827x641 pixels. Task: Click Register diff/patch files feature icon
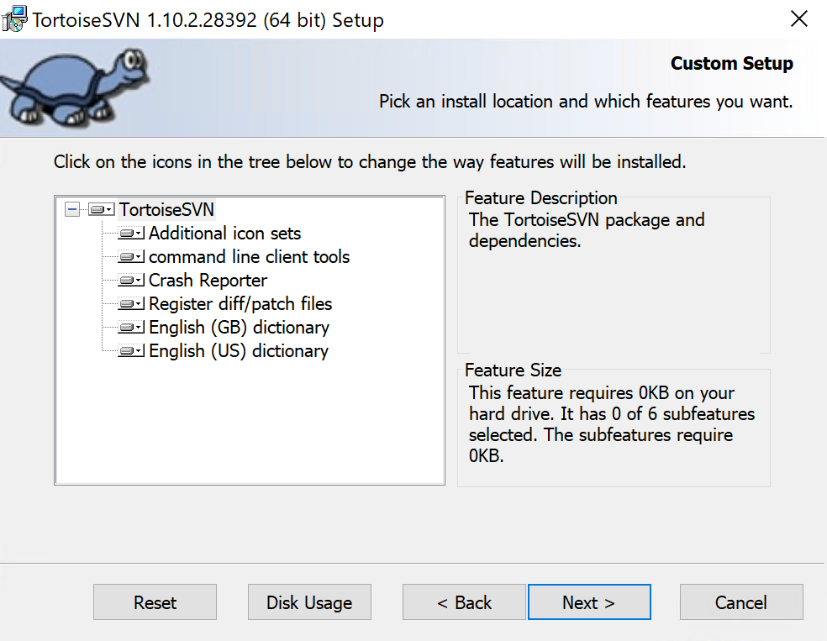coord(131,304)
